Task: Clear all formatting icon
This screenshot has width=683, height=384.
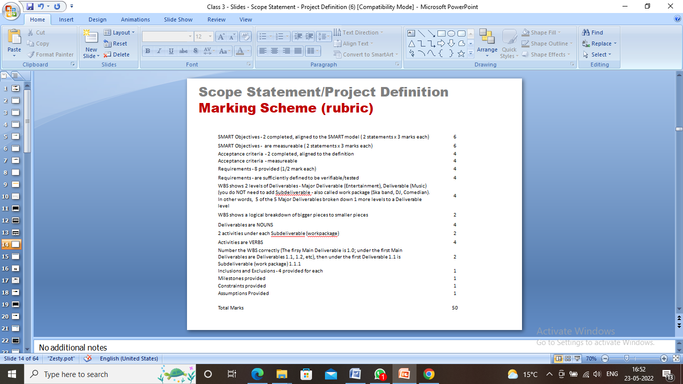Action: pyautogui.click(x=245, y=36)
